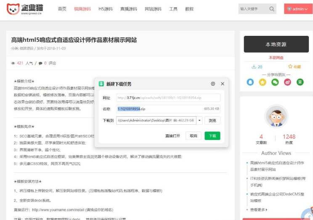Expand the download path dropdown arrow
Image resolution: width=313 pixels, height=220 pixels.
pyautogui.click(x=200, y=121)
